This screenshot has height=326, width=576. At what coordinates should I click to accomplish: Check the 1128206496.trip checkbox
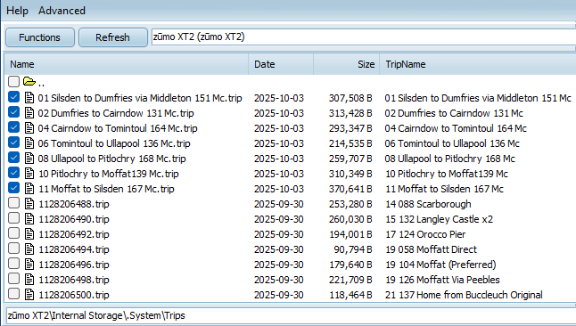coord(13,264)
